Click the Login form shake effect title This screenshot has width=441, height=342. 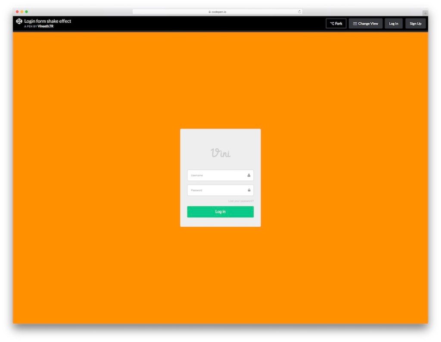[48, 20]
